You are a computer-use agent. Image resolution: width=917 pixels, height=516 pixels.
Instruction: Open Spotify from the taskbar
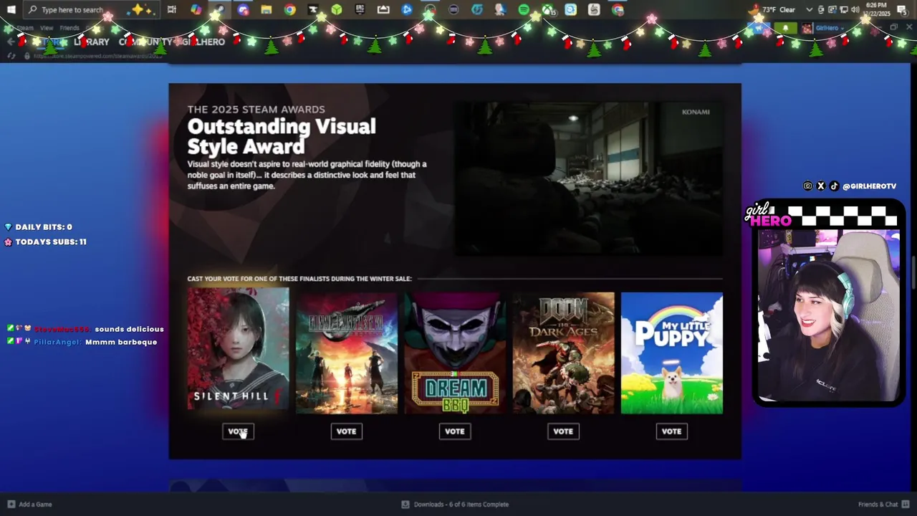point(524,9)
